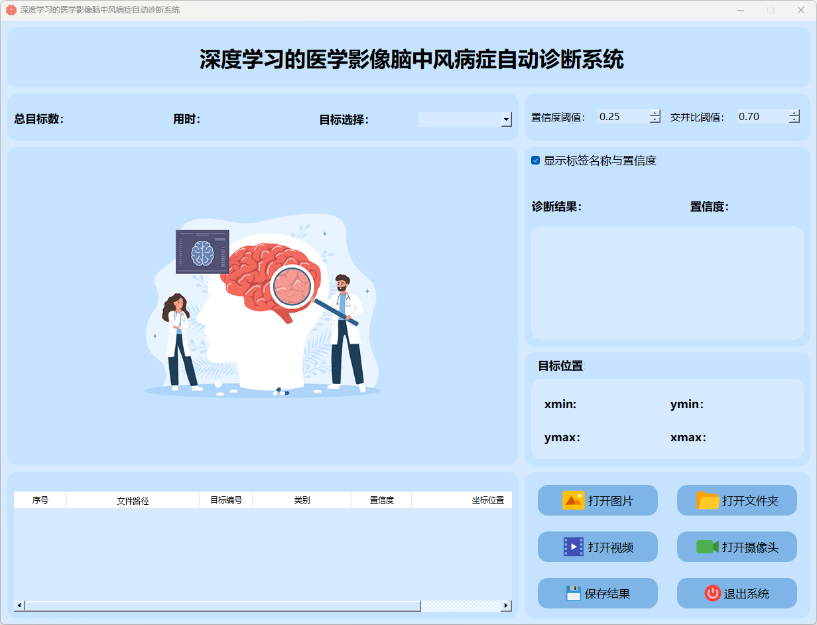
Task: Click the right scroll arrow of results table
Action: point(507,606)
